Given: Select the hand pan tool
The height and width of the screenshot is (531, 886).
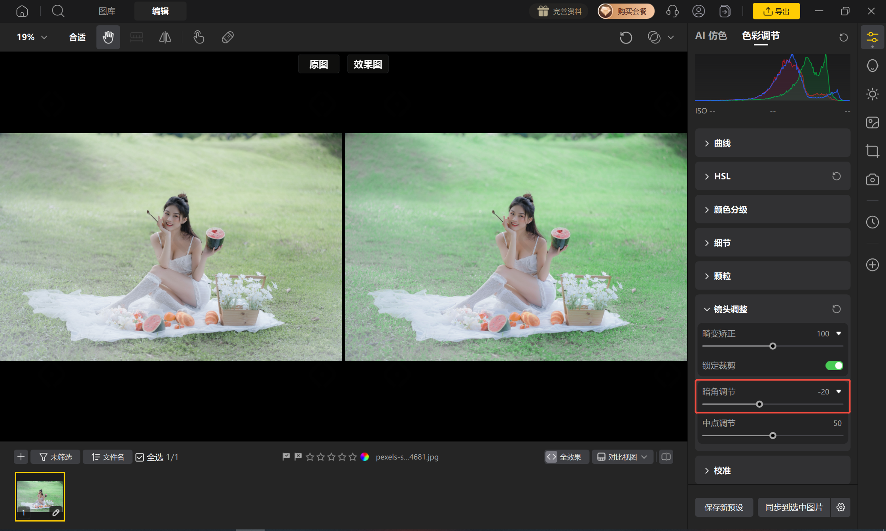Looking at the screenshot, I should [x=108, y=37].
